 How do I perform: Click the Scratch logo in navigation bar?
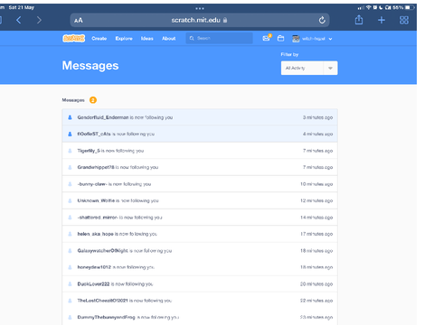[x=74, y=38]
